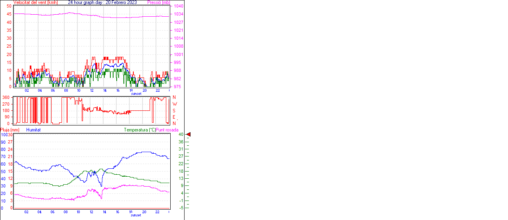This screenshot has width=508, height=220.
Task: Click the 180 value on the wind direction axis
Action: (6, 110)
